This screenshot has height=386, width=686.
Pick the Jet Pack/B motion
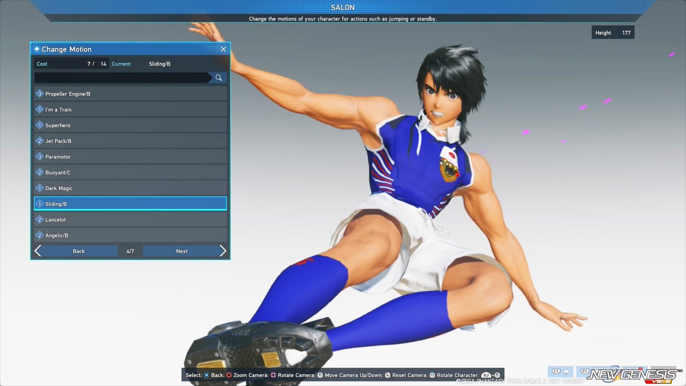coord(130,141)
